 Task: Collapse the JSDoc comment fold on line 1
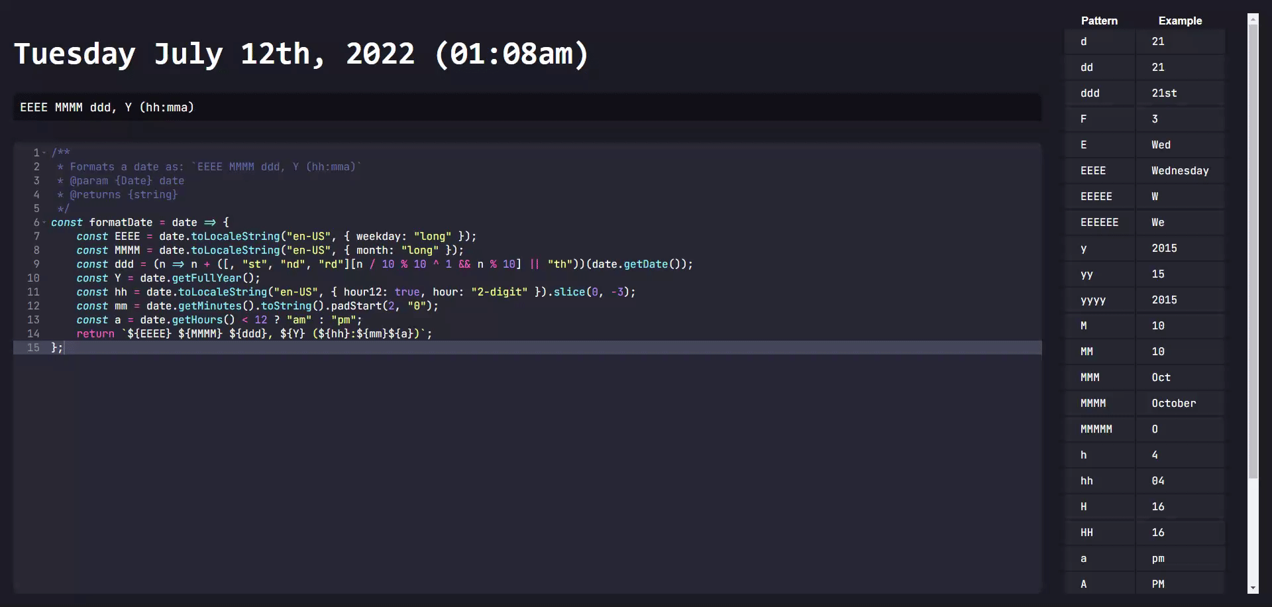(44, 153)
